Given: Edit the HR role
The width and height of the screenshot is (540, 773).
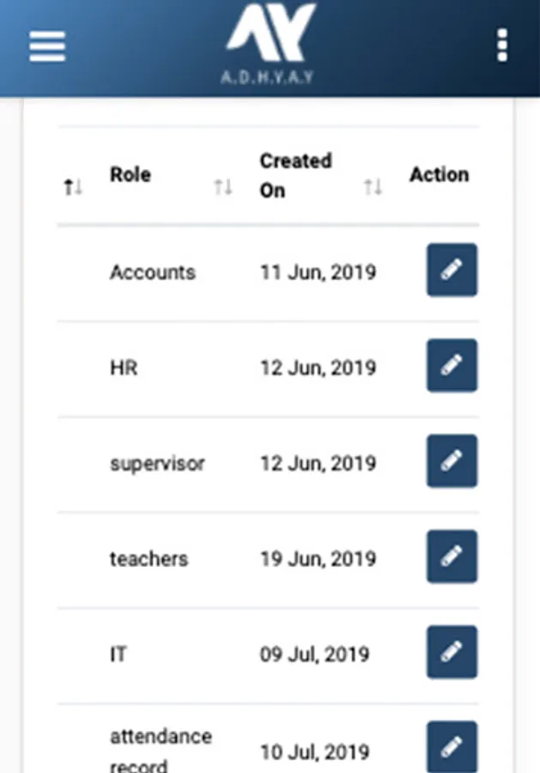Looking at the screenshot, I should [x=452, y=365].
